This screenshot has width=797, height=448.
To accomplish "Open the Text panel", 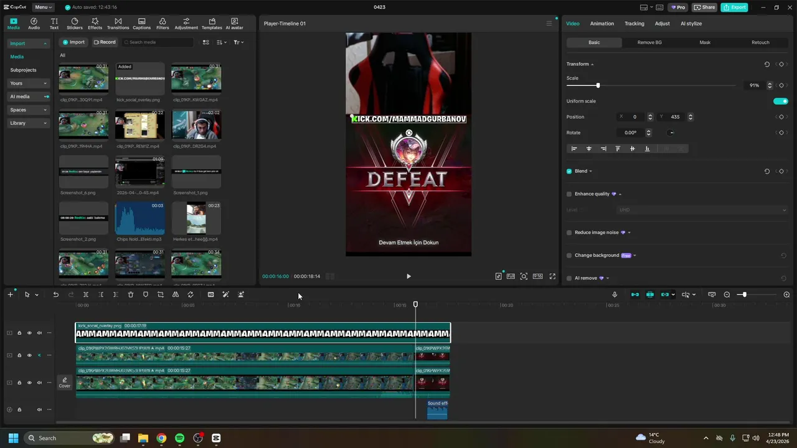I will click(x=54, y=24).
